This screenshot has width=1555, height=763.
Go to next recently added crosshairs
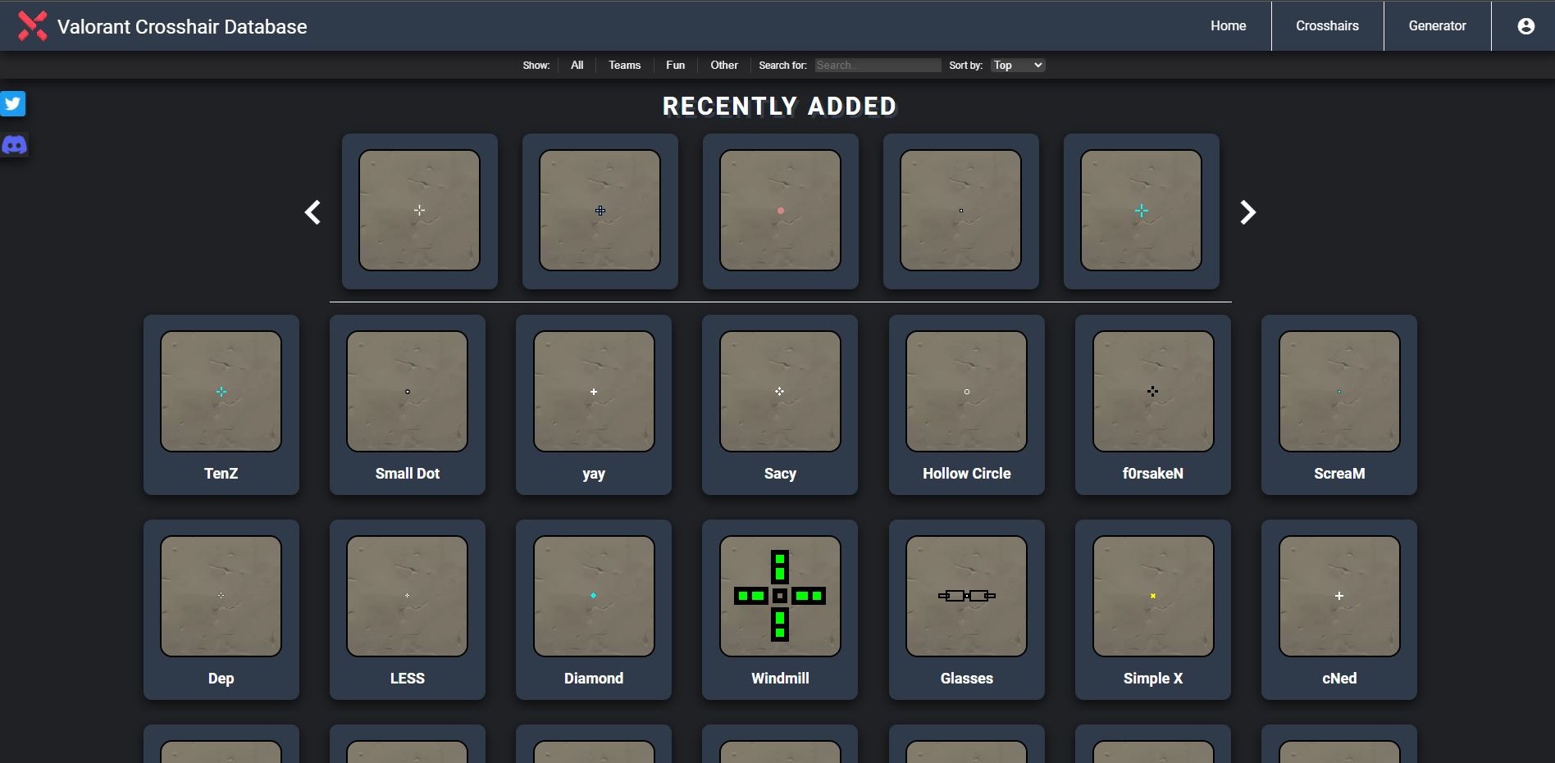(x=1247, y=212)
